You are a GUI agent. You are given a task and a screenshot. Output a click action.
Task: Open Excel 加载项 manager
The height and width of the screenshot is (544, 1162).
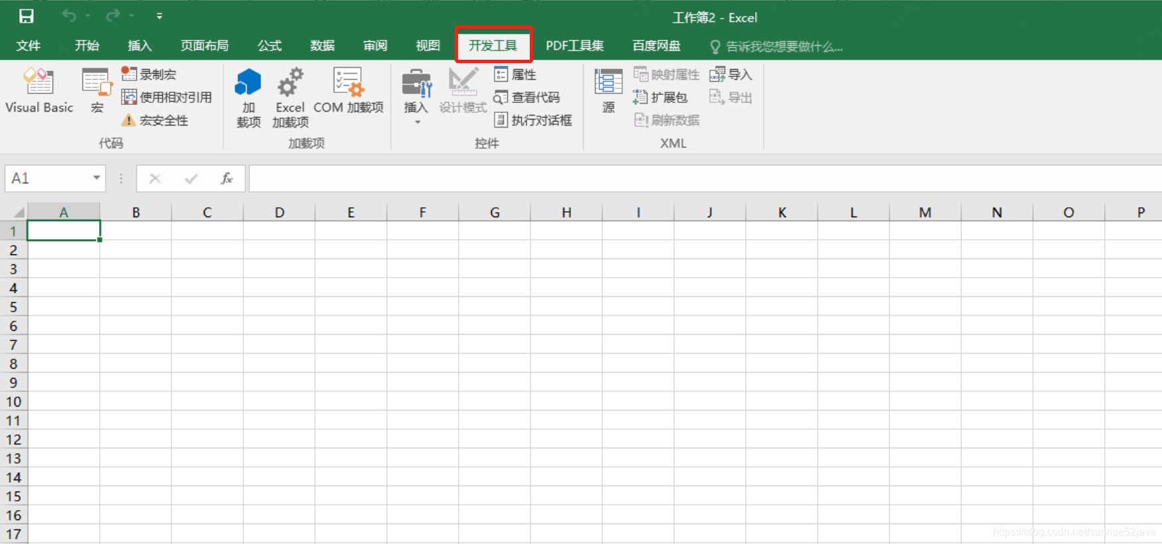[x=290, y=97]
